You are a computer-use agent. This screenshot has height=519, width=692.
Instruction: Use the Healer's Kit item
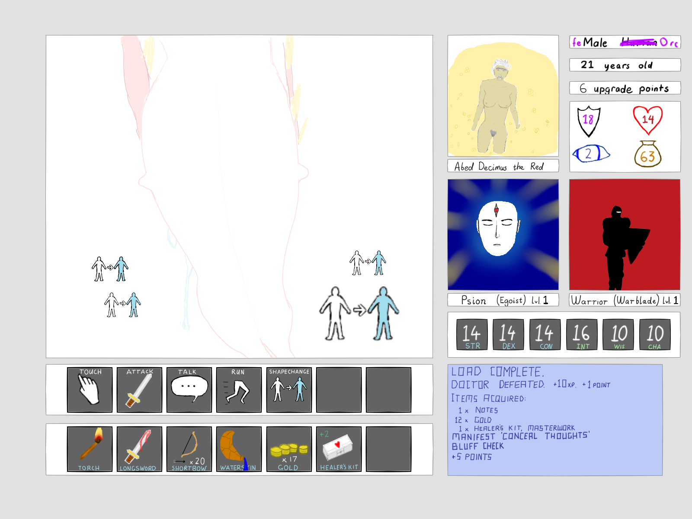point(339,449)
